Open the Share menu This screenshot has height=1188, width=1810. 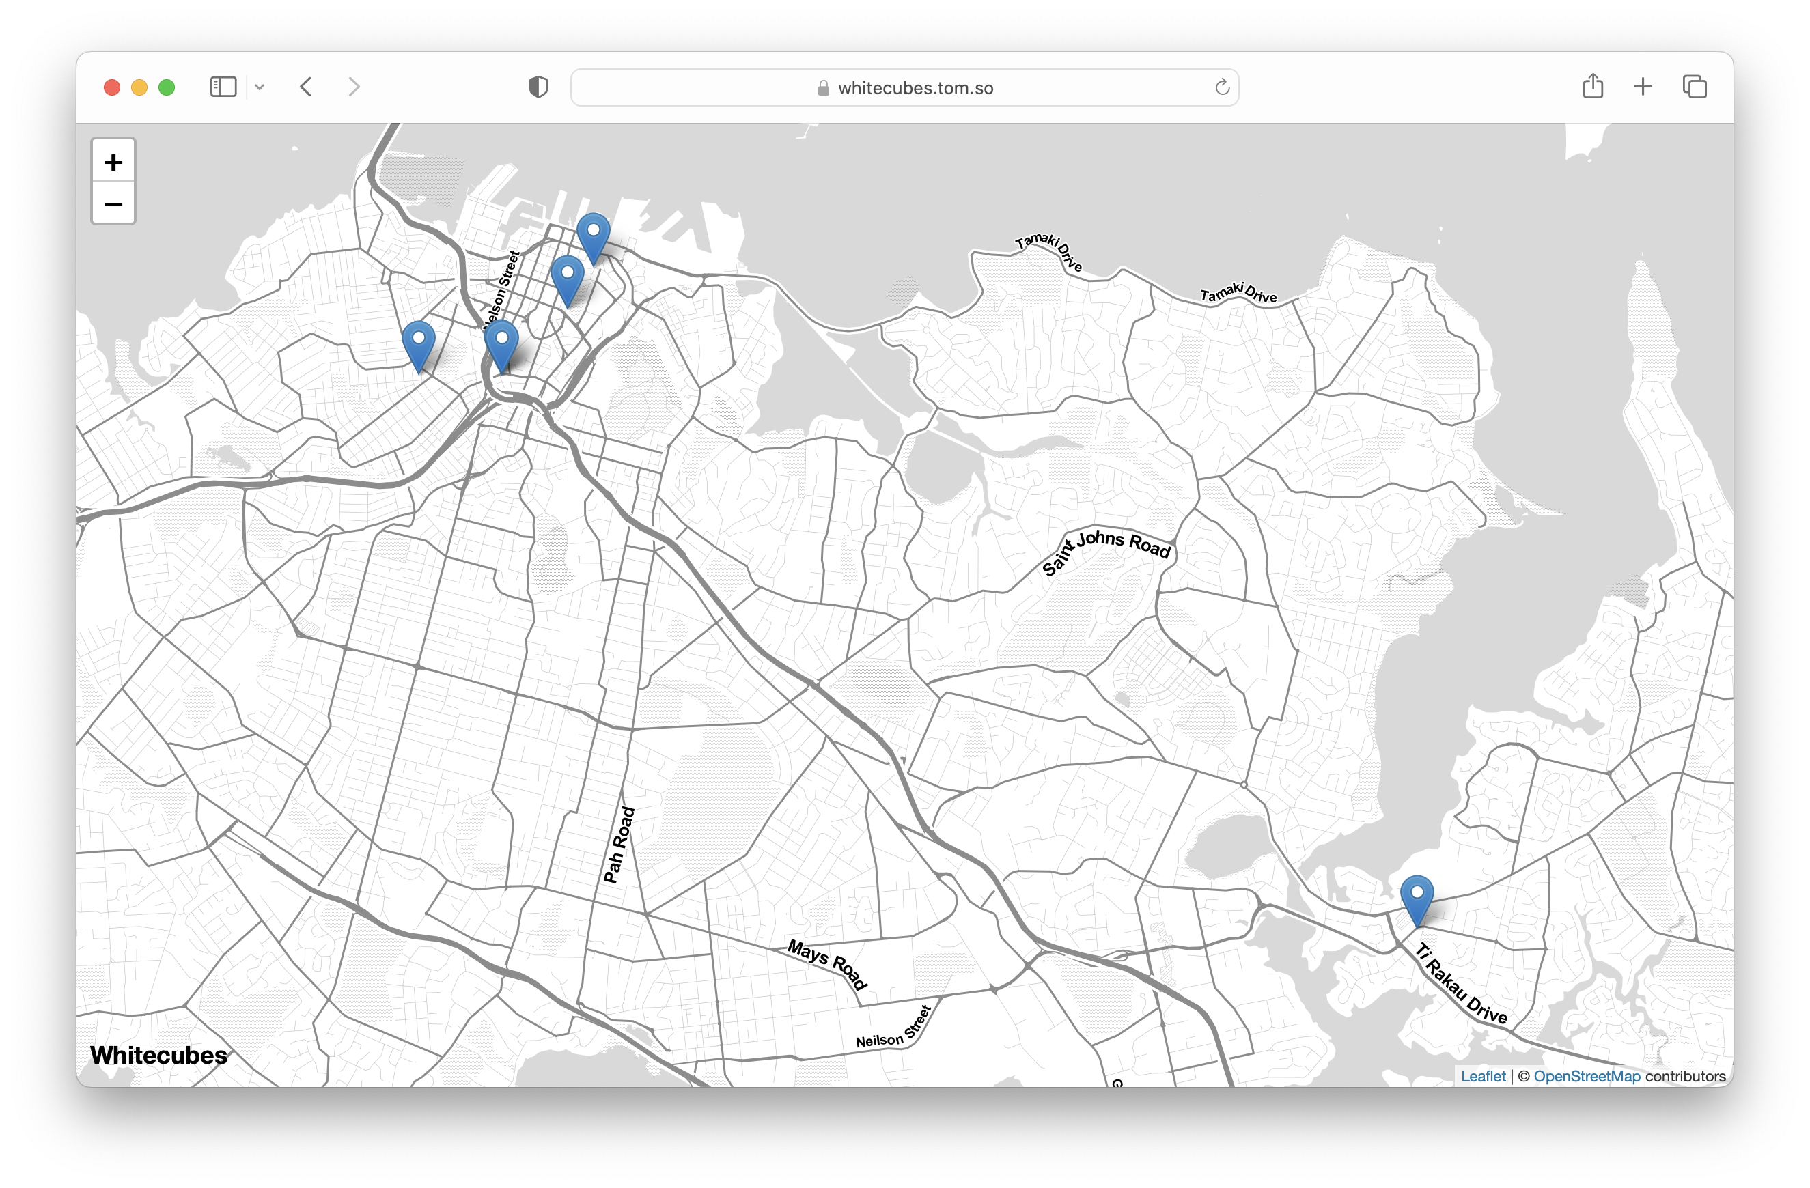point(1593,87)
